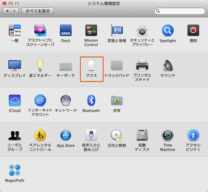208x192 pixels.
Task: Close the システム環境設定 window
Action: [x=5, y=3]
